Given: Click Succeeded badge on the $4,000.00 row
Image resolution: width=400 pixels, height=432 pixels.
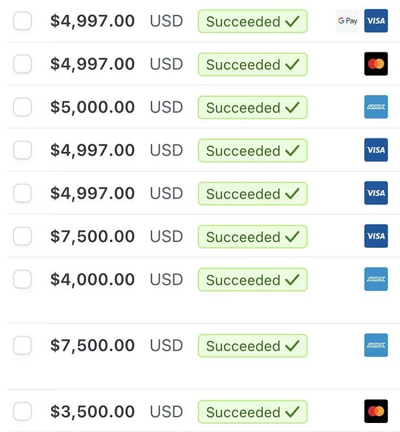Looking at the screenshot, I should [252, 279].
